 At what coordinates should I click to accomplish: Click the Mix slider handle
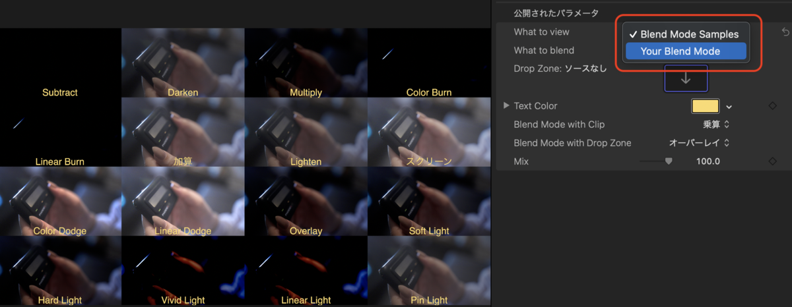669,161
